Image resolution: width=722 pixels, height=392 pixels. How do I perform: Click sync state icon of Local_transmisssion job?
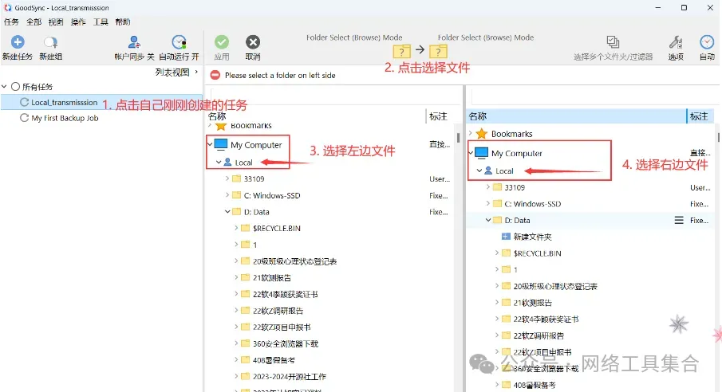(x=25, y=102)
